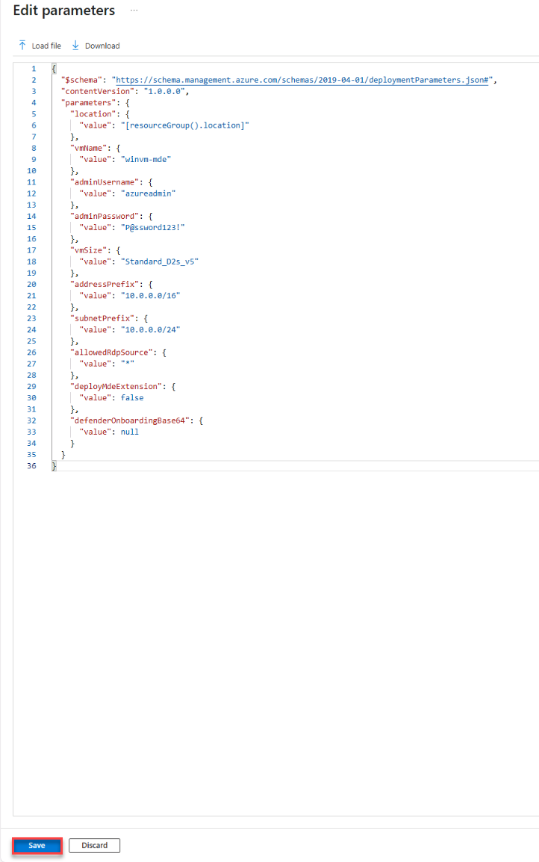
Task: Click the "10.0.0.0/24" value
Action: click(x=150, y=330)
